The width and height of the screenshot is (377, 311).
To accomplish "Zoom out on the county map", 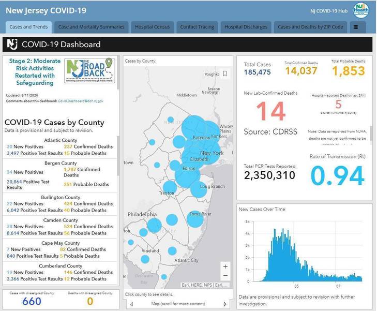I will click(225, 276).
